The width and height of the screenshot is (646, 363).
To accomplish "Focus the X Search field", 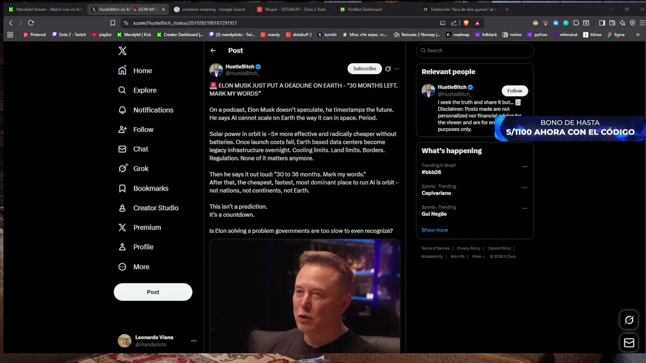I will pos(474,50).
